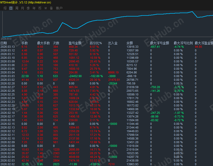Click balance 12328.51 on 2026.03.11
Screen dimensions: 213x166
coord(132,54)
